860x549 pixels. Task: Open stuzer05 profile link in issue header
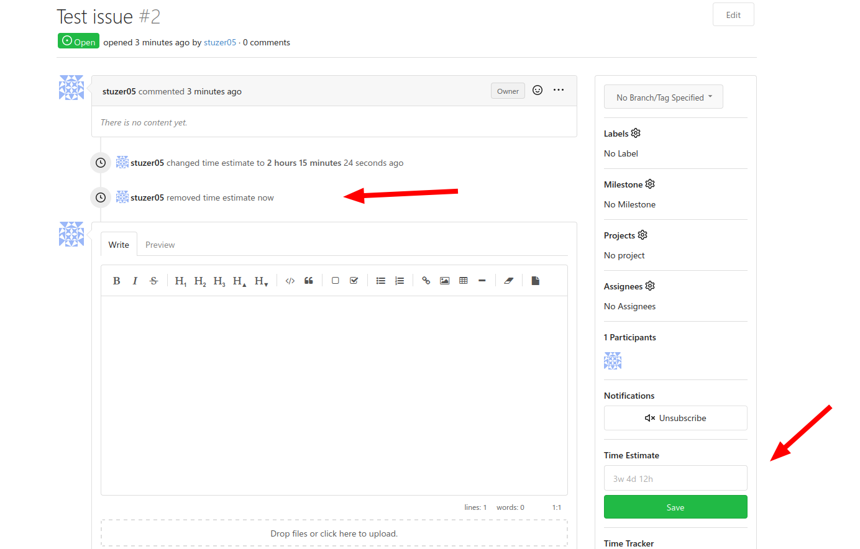coord(220,42)
